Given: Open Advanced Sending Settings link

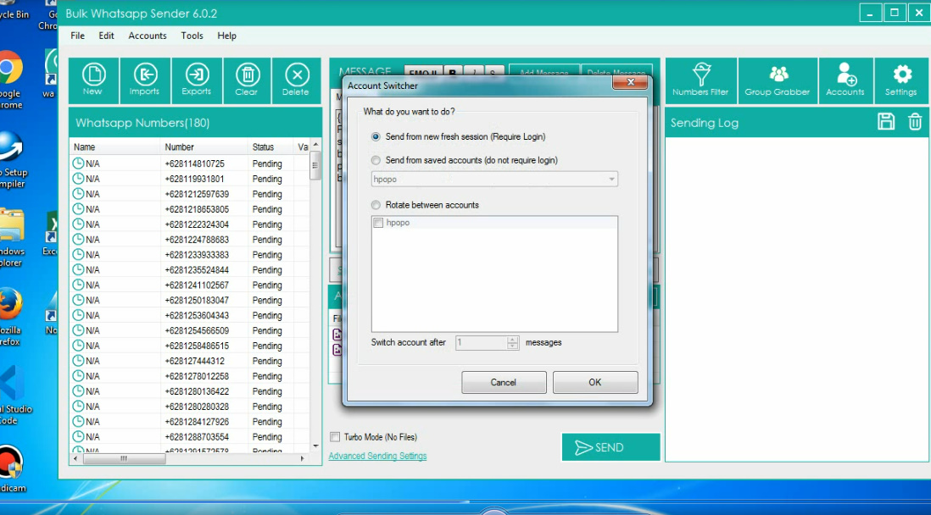Looking at the screenshot, I should (376, 455).
